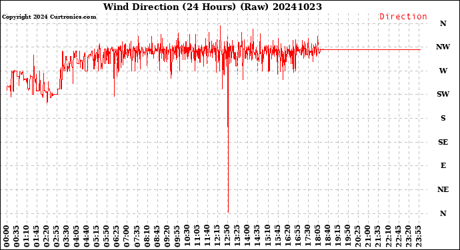This screenshot has width=460, height=250.
Task: Click the "16:20" time label
Action: click(287, 236)
